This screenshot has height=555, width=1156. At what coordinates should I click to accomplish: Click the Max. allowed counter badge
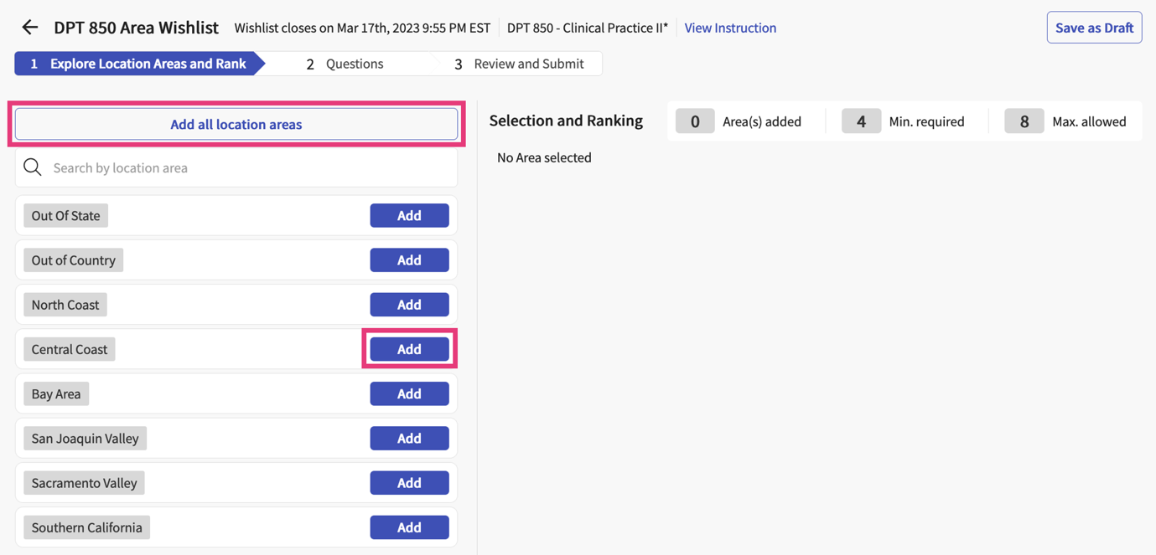coord(1024,121)
